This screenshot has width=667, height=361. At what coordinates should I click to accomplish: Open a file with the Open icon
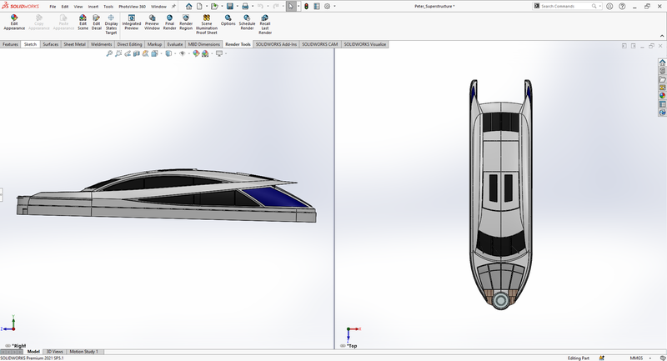[x=214, y=7]
